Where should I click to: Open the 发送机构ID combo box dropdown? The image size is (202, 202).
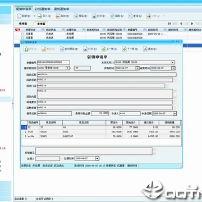(x=173, y=62)
